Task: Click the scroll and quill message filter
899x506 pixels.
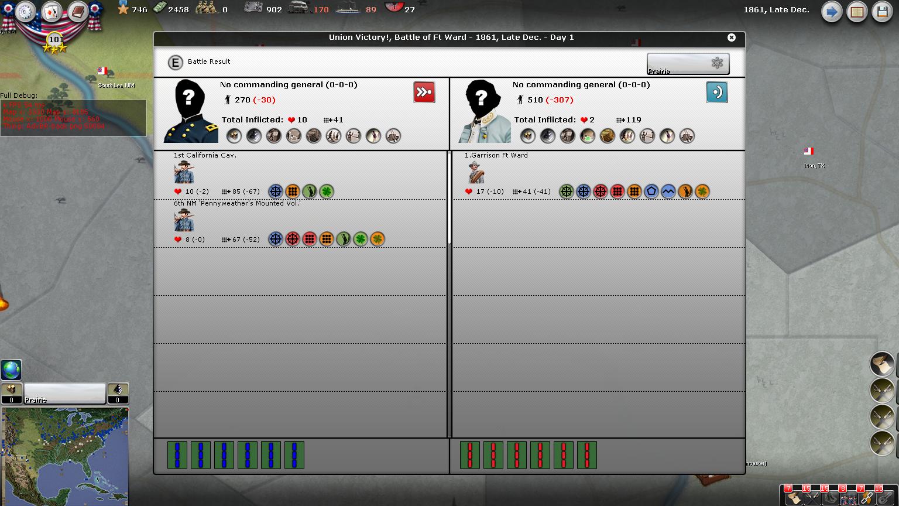Action: (793, 498)
